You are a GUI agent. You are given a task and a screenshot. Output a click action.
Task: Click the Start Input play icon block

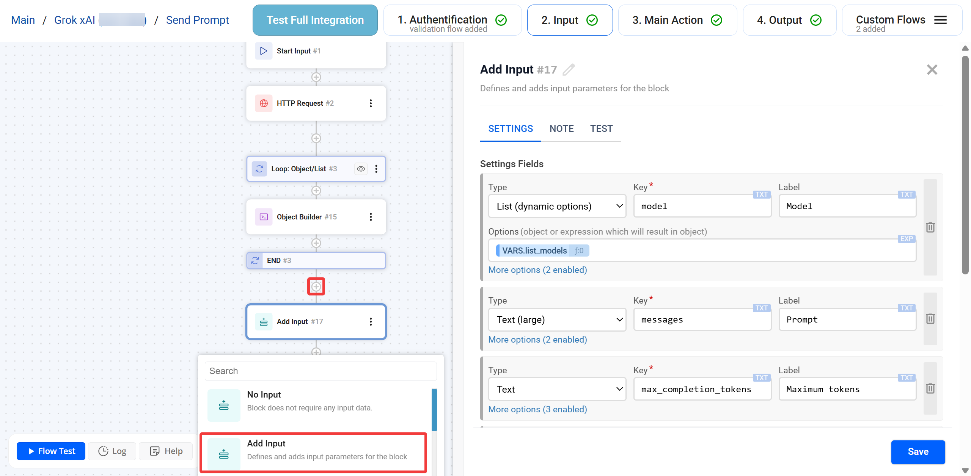coord(264,51)
